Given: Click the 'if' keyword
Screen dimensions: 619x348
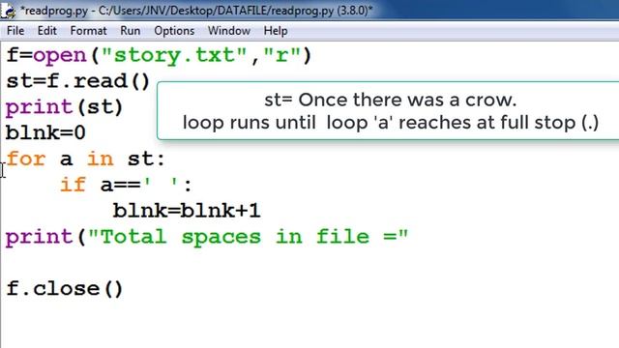Looking at the screenshot, I should pos(74,185).
